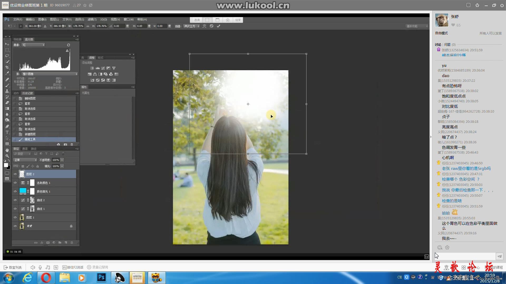Refresh the histogram with the refresh icon
This screenshot has width=506, height=284.
[x=69, y=45]
